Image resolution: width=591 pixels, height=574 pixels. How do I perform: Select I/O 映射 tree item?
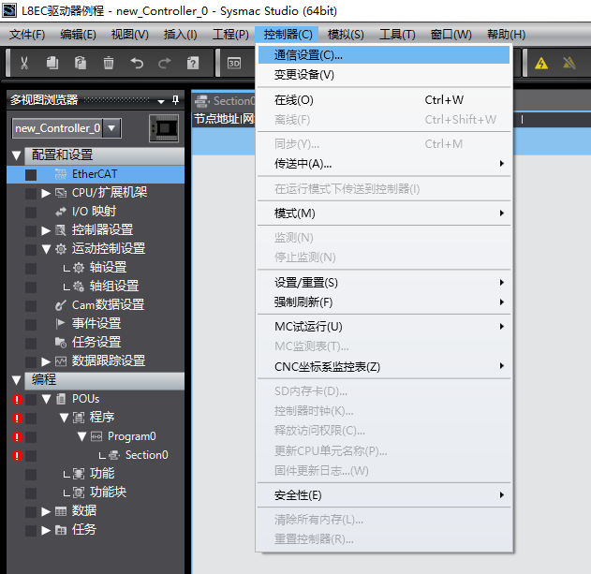click(94, 212)
